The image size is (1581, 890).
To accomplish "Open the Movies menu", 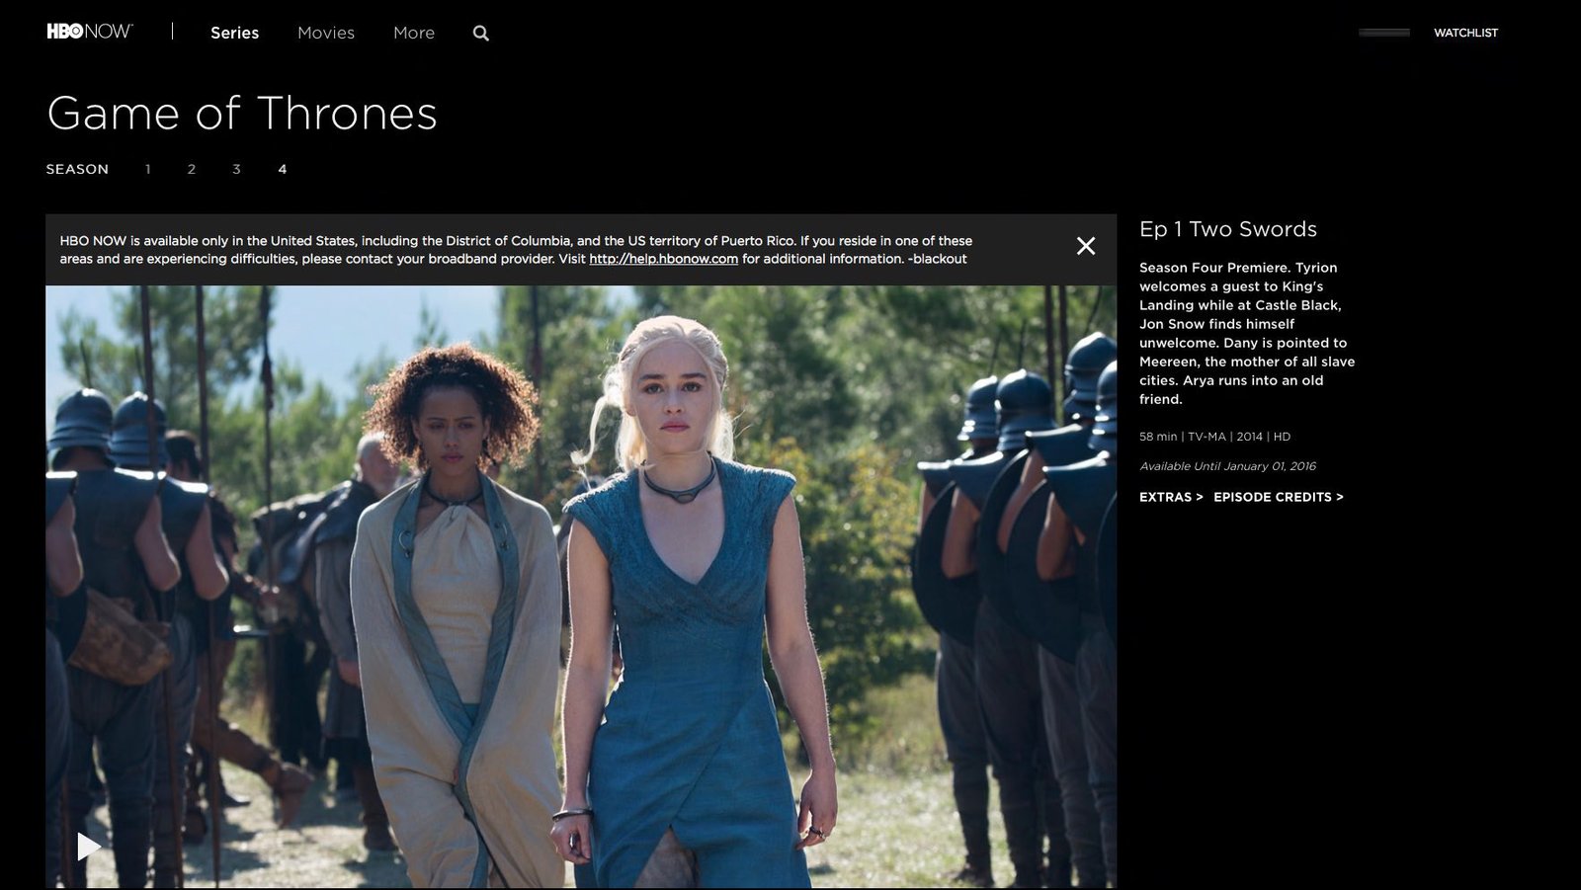I will 326,33.
